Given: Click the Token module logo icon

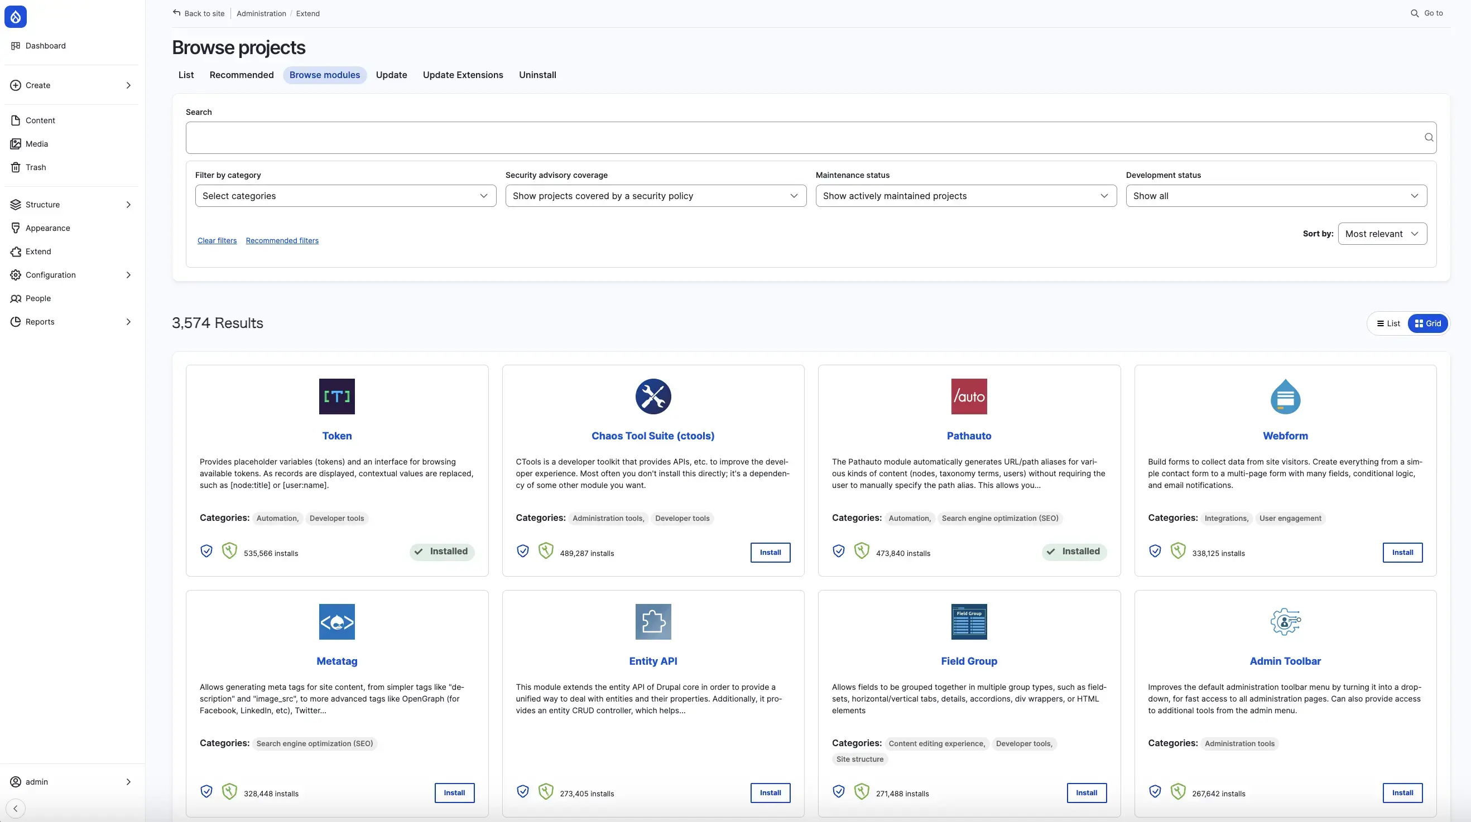Looking at the screenshot, I should point(336,396).
